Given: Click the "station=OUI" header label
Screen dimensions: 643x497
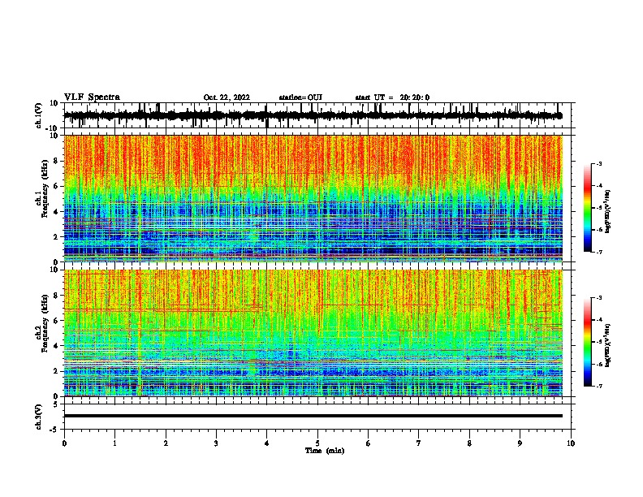Looking at the screenshot, I should pos(300,97).
